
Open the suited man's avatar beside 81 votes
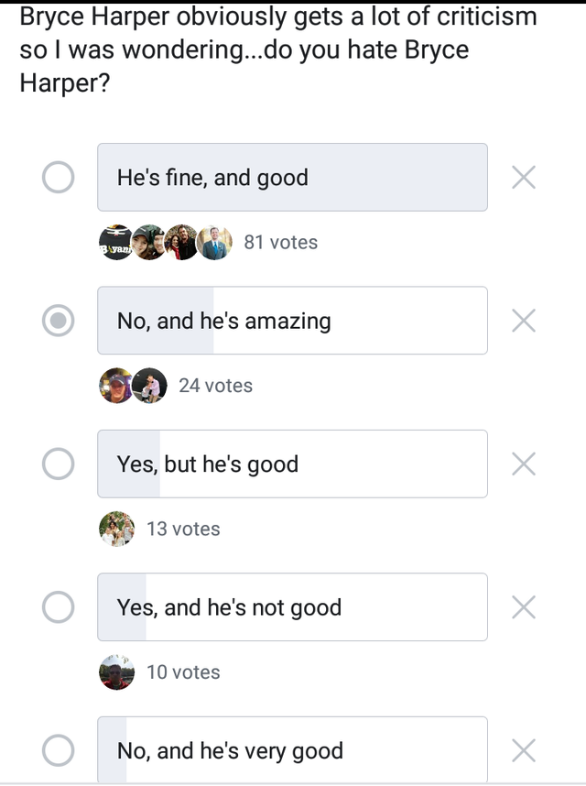[x=215, y=242]
